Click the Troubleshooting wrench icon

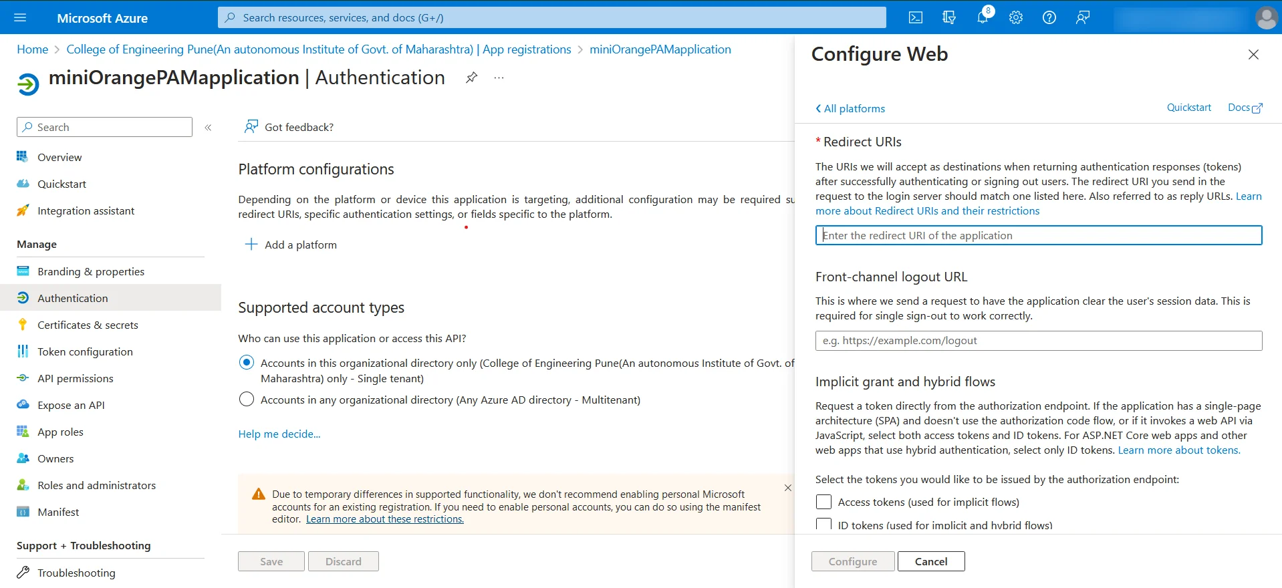tap(23, 573)
